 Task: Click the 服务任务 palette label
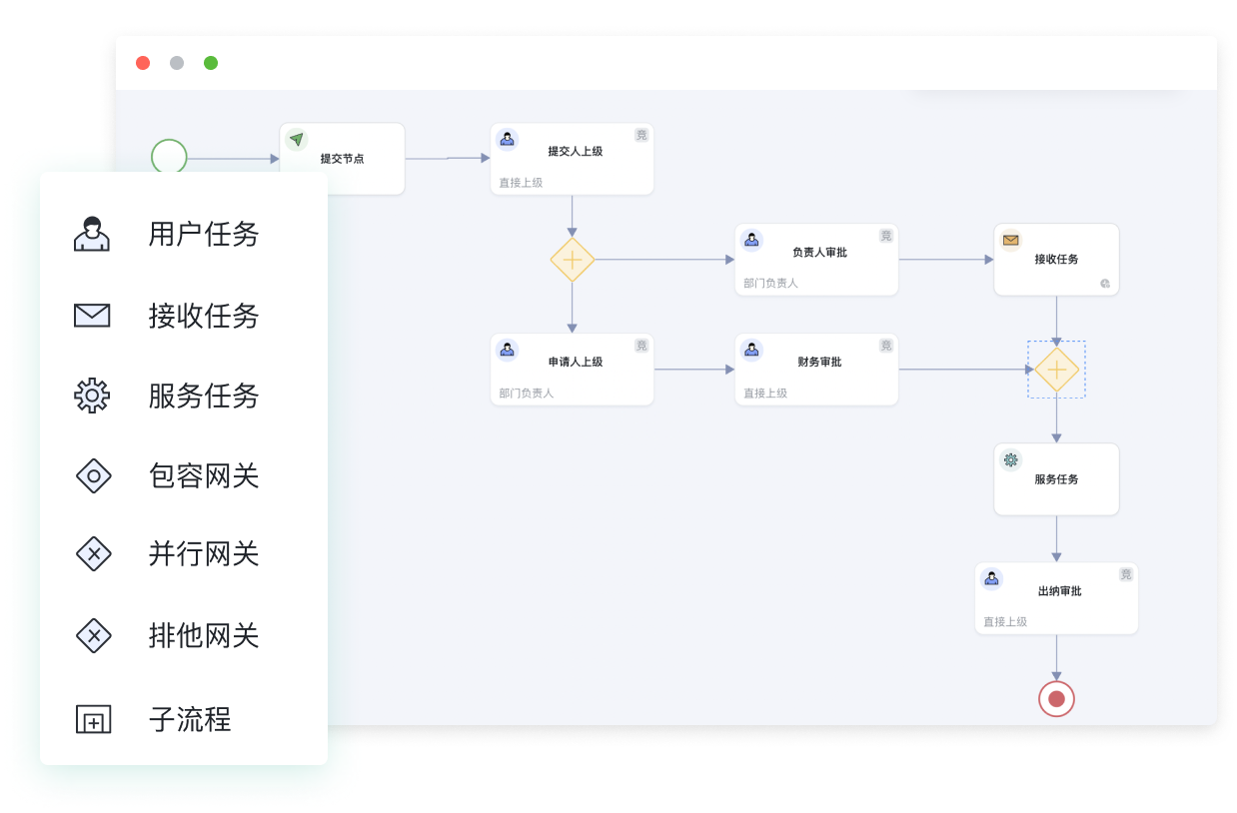coord(204,397)
